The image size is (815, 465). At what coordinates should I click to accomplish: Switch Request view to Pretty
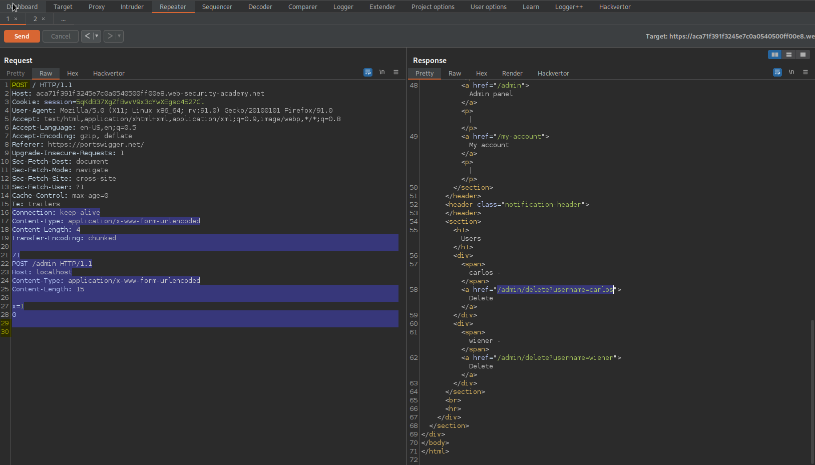[x=16, y=73]
